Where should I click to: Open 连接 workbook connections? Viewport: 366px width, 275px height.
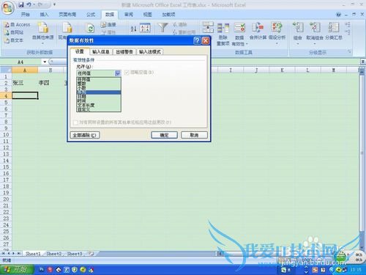(x=108, y=24)
